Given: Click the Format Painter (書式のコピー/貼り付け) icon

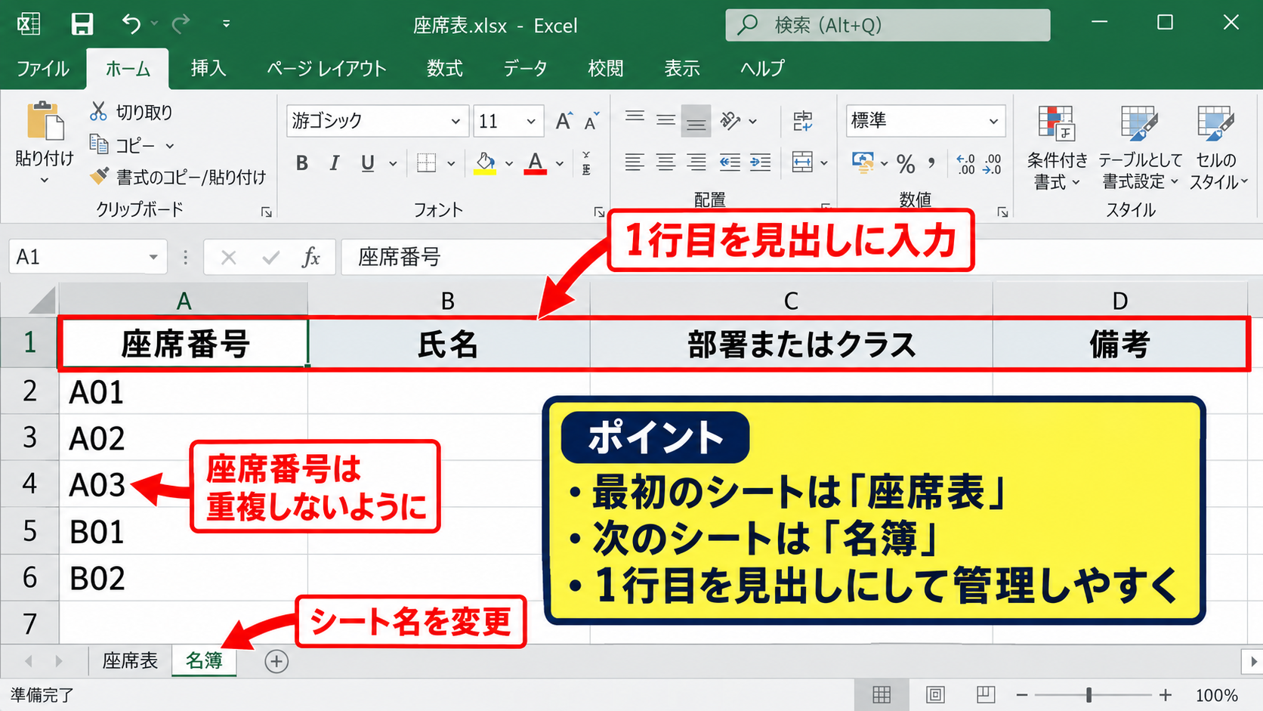Looking at the screenshot, I should coord(99,177).
